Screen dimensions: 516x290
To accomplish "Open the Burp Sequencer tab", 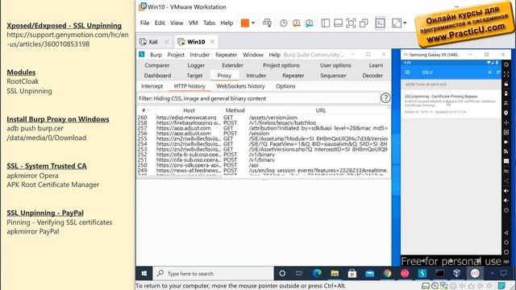I will pos(333,76).
